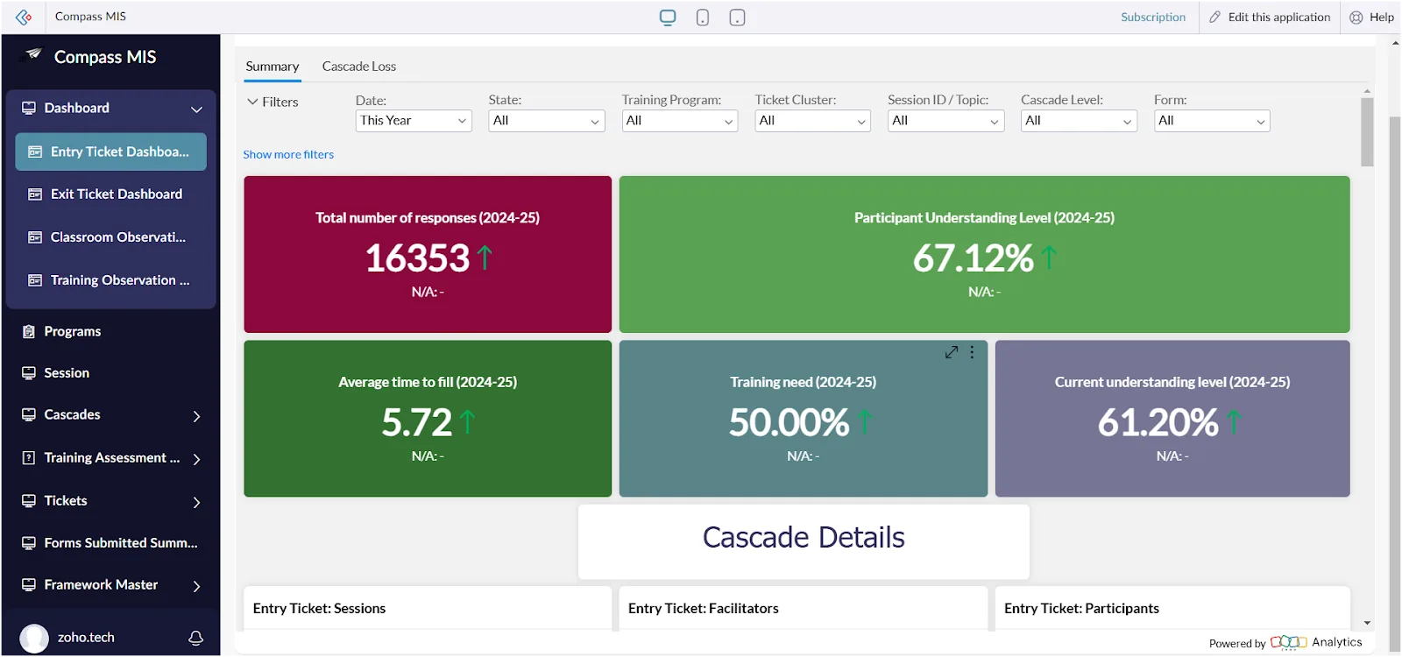Click the scrollbar down arrow

(1367, 624)
